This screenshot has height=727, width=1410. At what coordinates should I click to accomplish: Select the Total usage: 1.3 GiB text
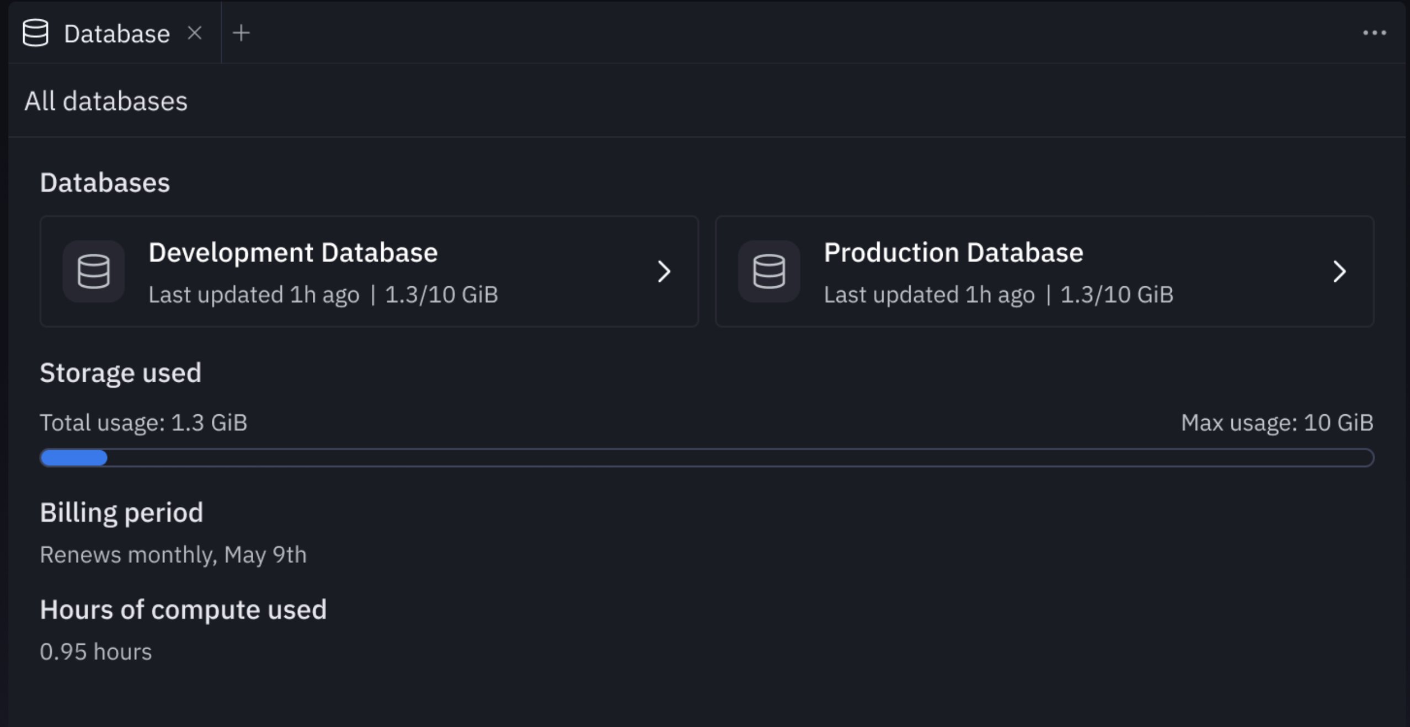pos(143,423)
